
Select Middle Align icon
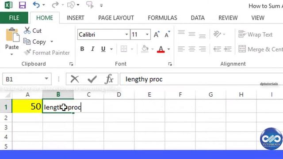(191, 34)
